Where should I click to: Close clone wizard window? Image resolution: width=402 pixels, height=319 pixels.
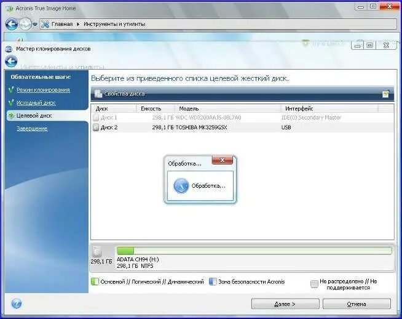click(386, 46)
